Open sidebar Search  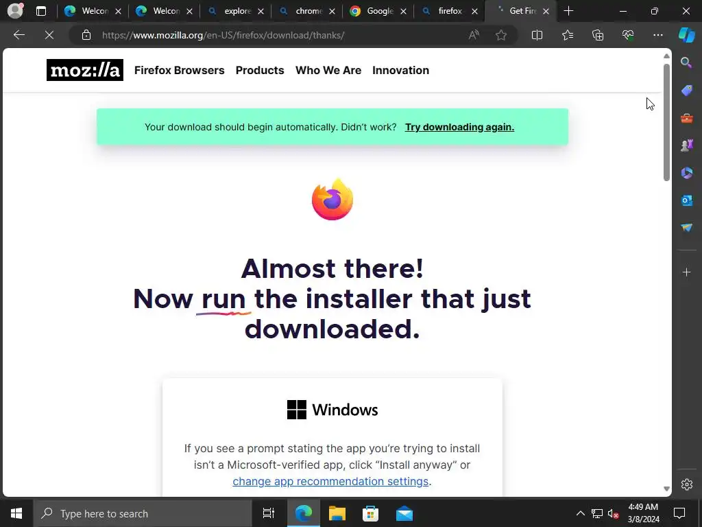686,62
